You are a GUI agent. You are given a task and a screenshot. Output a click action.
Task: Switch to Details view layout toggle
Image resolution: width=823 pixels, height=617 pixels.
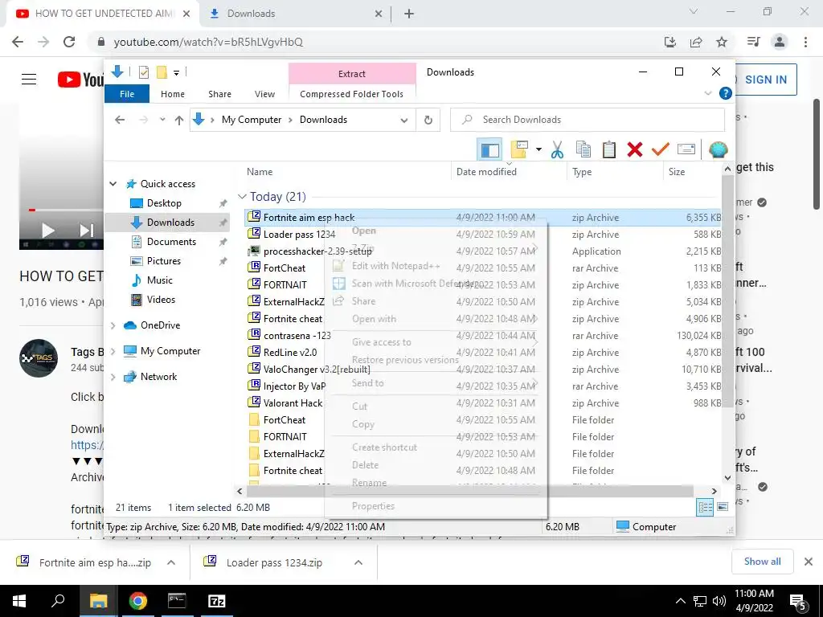[706, 507]
